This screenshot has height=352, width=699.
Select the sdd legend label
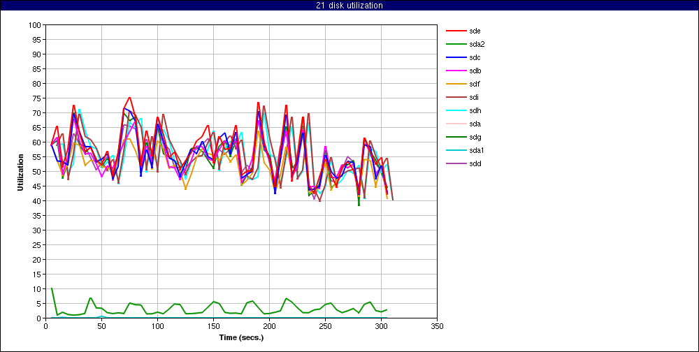click(x=475, y=163)
